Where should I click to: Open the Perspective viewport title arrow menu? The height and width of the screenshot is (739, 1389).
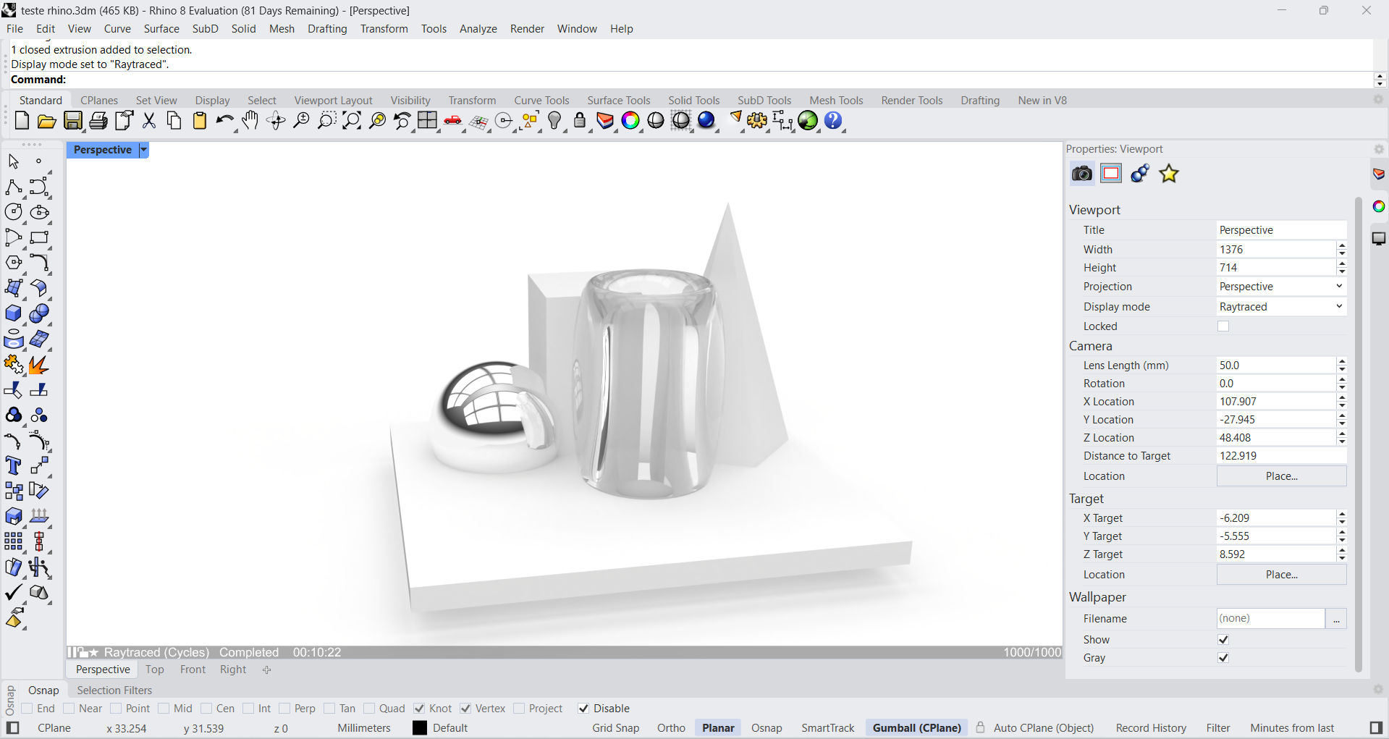pyautogui.click(x=143, y=150)
